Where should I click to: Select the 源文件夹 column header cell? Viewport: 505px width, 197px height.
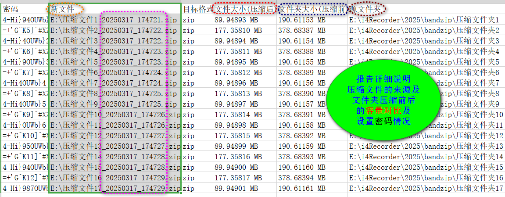point(426,9)
